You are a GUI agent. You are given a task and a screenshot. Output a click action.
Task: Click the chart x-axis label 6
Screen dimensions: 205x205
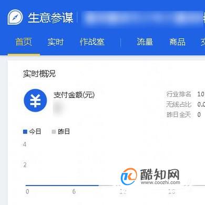pyautogui.click(x=74, y=191)
